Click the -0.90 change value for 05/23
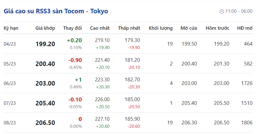259x134 pixels. [x=75, y=60]
